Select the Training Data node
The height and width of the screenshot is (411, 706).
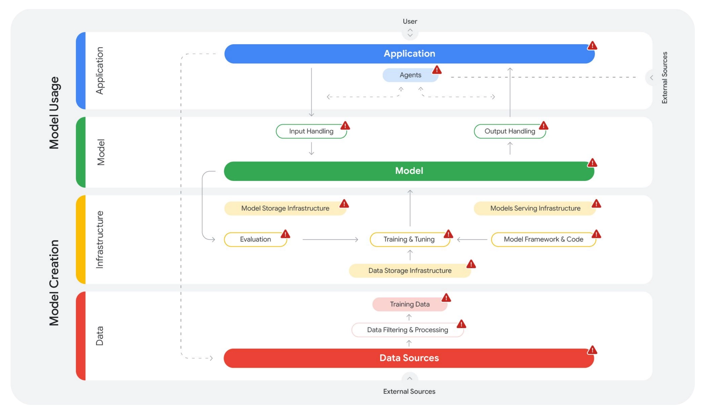[410, 304]
